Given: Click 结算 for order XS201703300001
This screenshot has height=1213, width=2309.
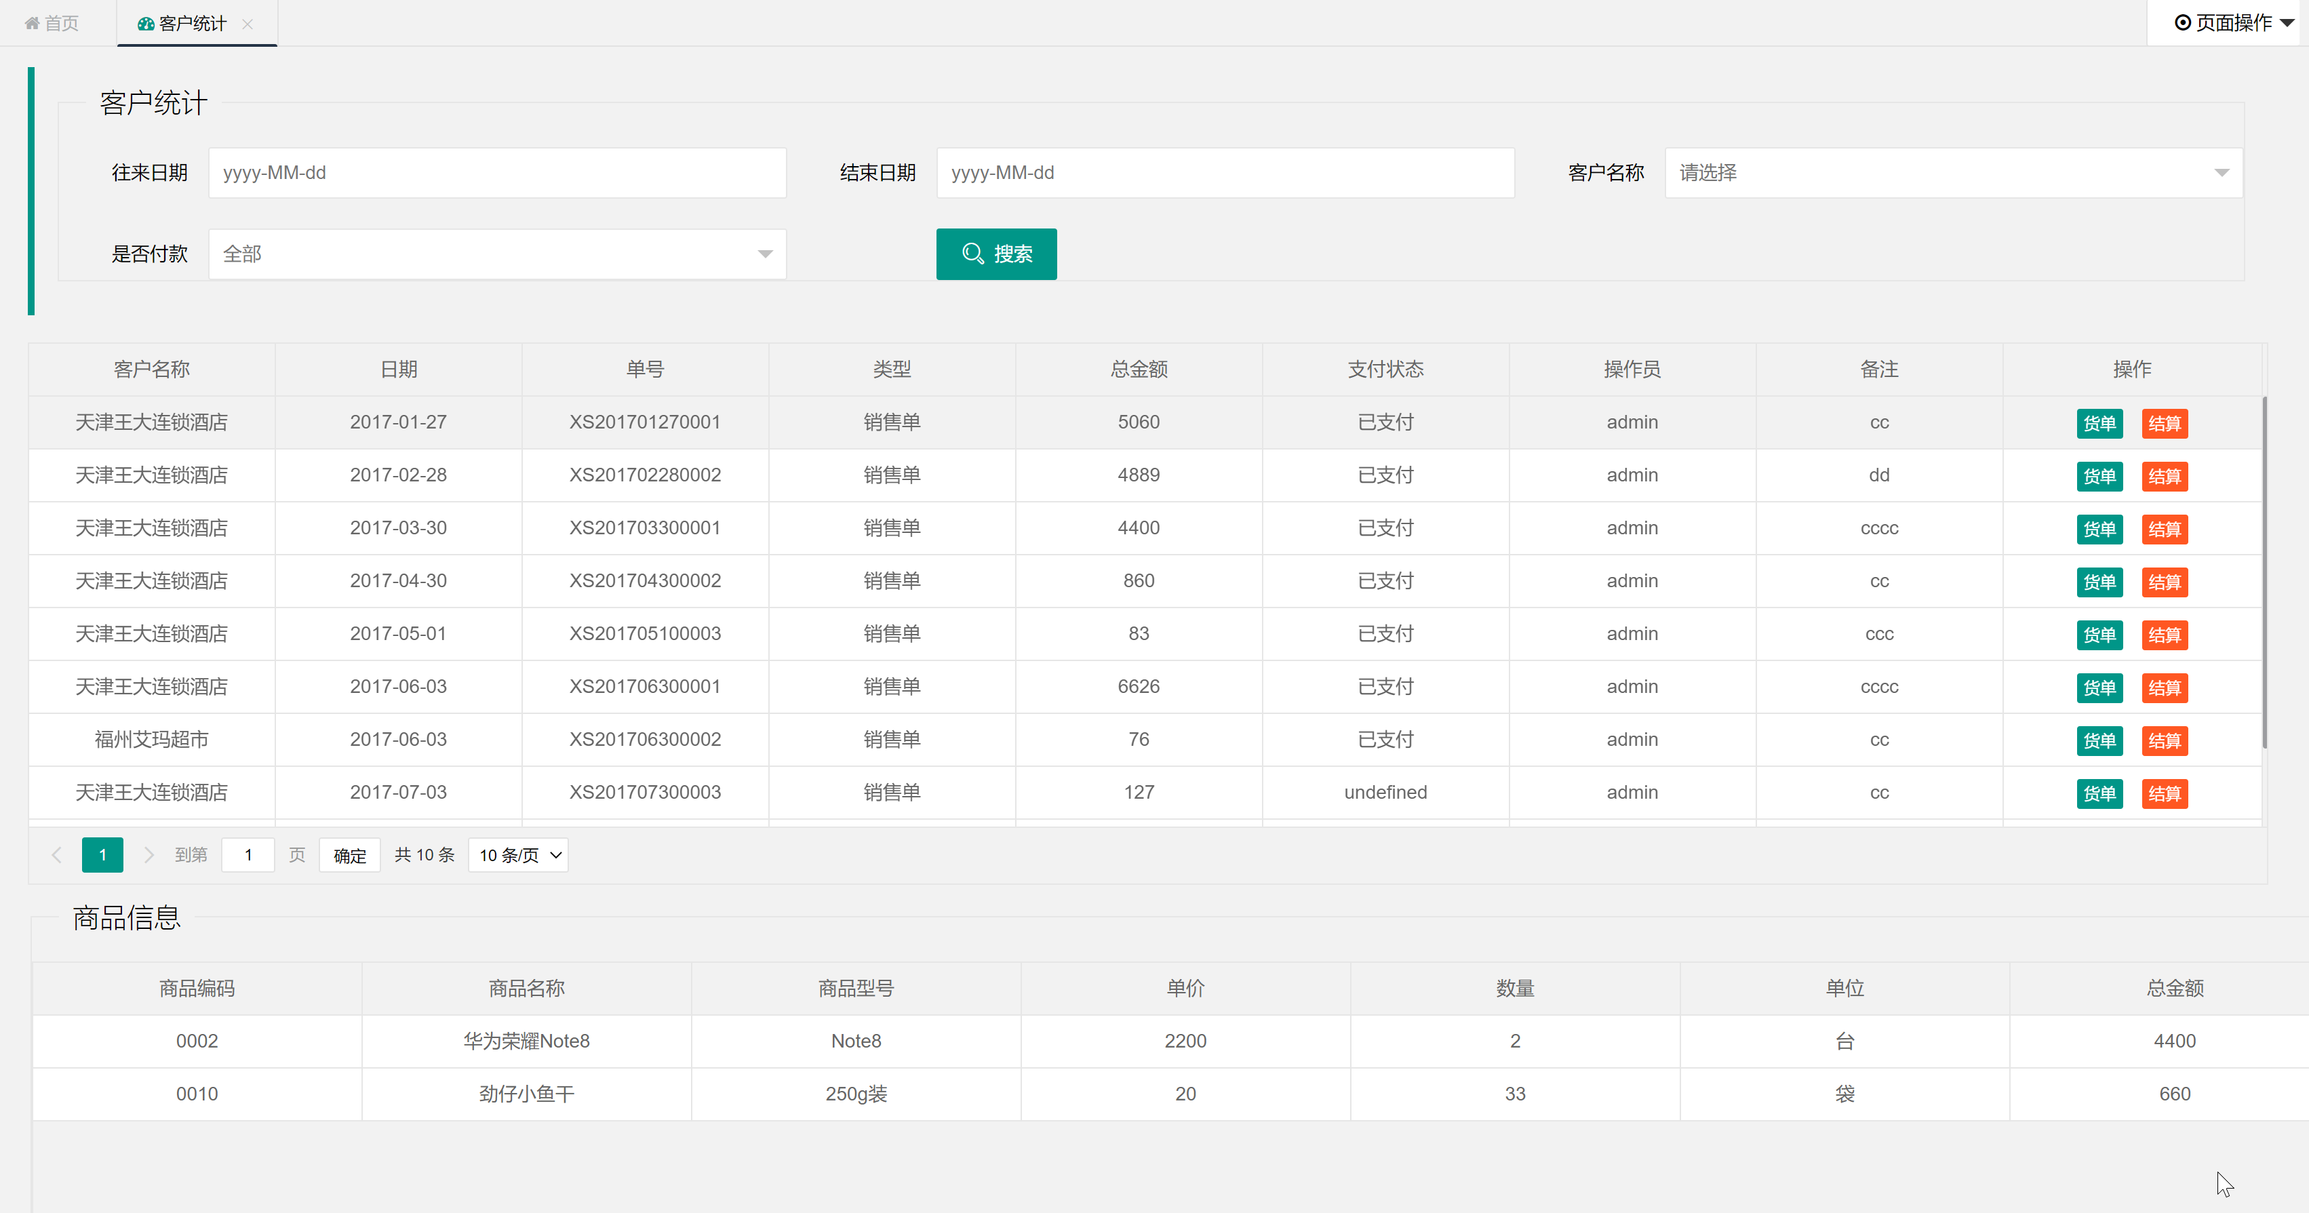Looking at the screenshot, I should point(2164,529).
